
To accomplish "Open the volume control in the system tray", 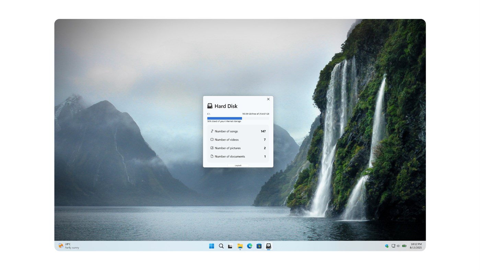I will [397, 246].
